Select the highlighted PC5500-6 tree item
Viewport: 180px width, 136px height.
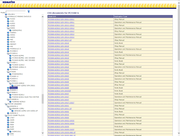click(x=14, y=88)
